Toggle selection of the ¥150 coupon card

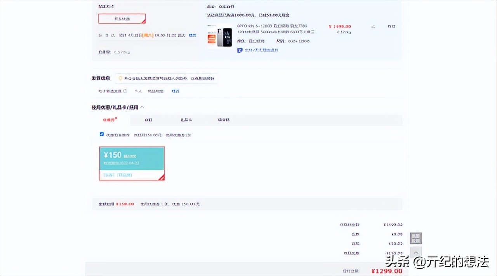132,161
